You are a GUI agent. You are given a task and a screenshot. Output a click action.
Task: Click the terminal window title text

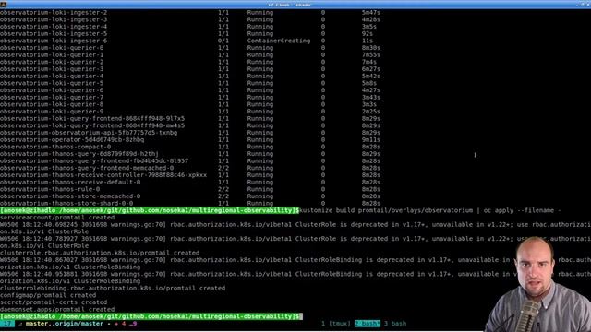[289, 5]
